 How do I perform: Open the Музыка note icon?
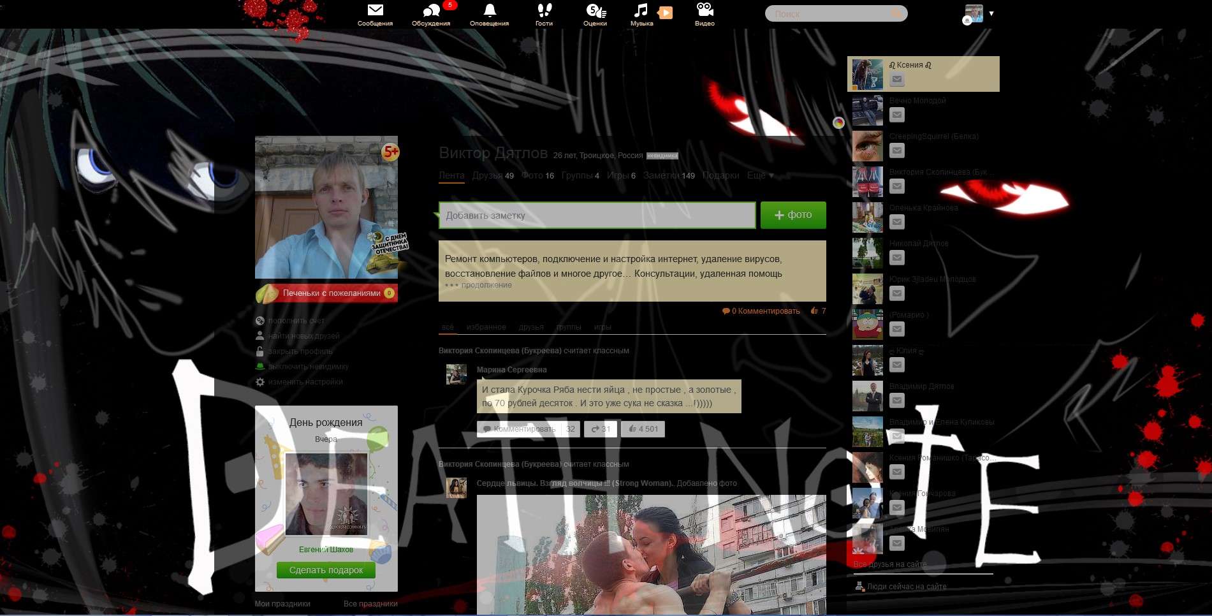[641, 10]
